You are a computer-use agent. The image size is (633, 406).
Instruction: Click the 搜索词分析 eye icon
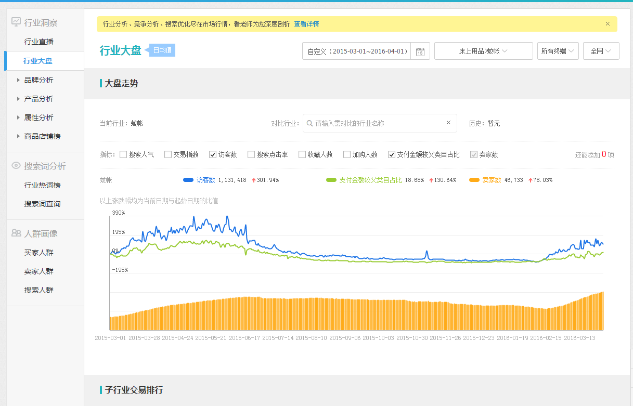[x=16, y=166]
